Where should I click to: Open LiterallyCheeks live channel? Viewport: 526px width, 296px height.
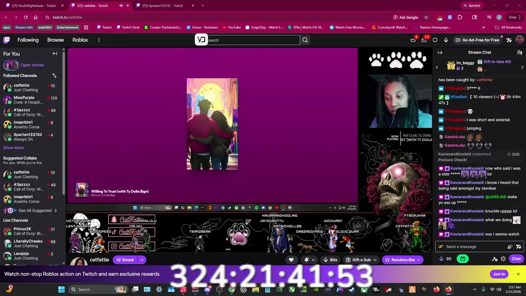pyautogui.click(x=31, y=243)
